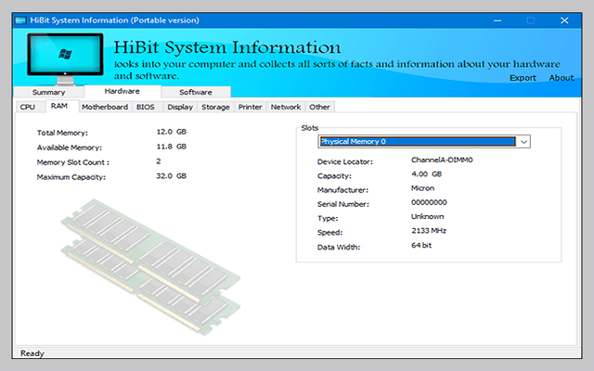The width and height of the screenshot is (594, 371).
Task: Go to the CPU sub-tab
Action: click(28, 108)
